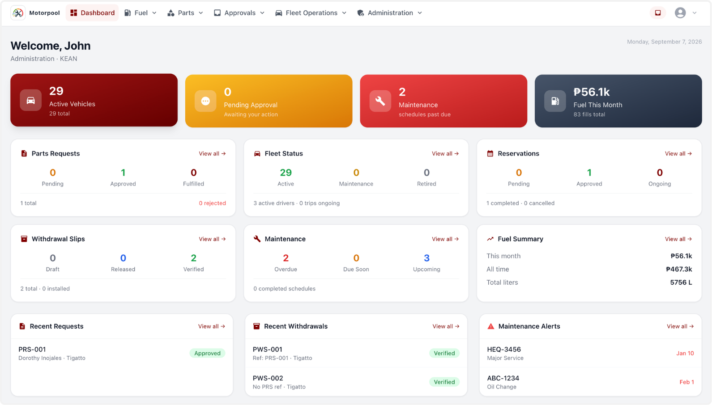Click the wrench icon on Maintenance card
The image size is (712, 405).
(380, 101)
